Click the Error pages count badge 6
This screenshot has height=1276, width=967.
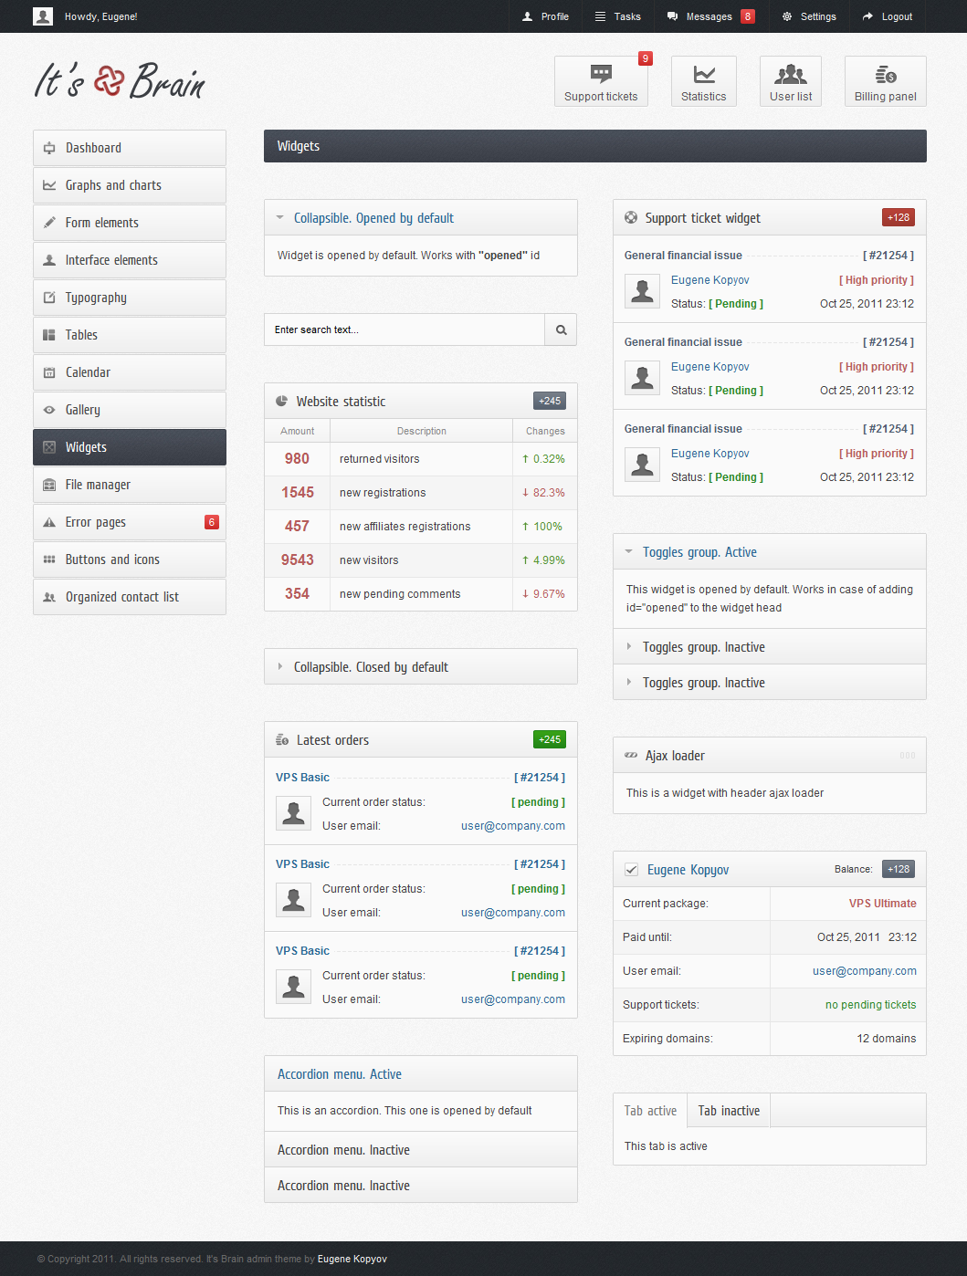pyautogui.click(x=212, y=522)
